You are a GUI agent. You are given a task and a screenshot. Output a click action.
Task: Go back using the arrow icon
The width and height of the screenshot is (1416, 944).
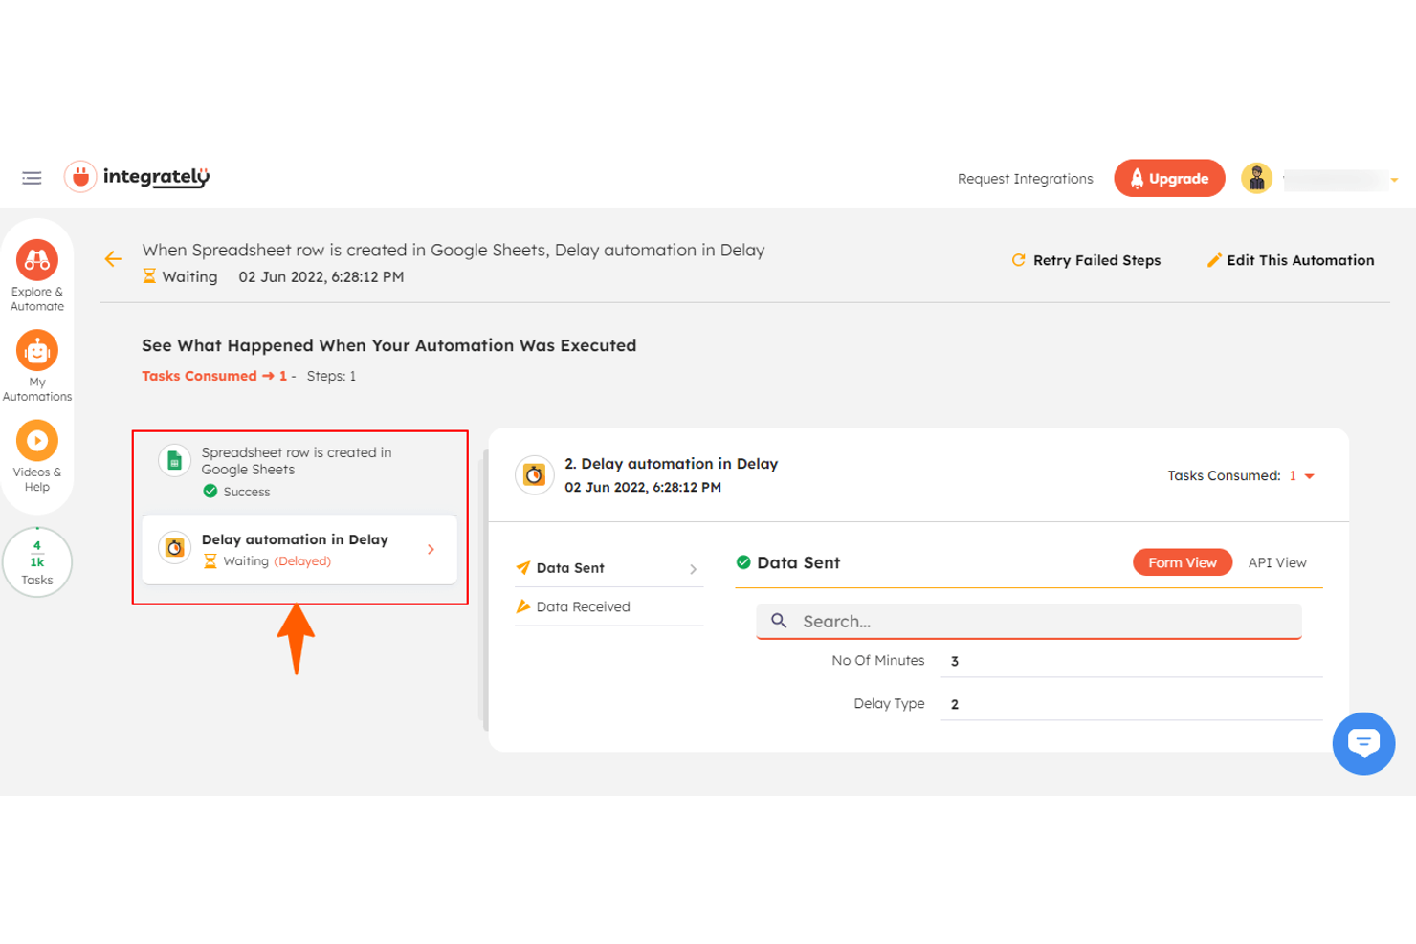[x=113, y=259]
